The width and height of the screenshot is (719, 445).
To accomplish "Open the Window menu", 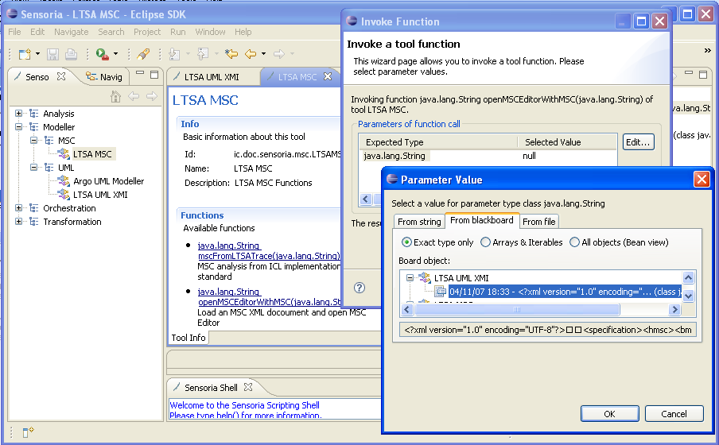I will (210, 32).
